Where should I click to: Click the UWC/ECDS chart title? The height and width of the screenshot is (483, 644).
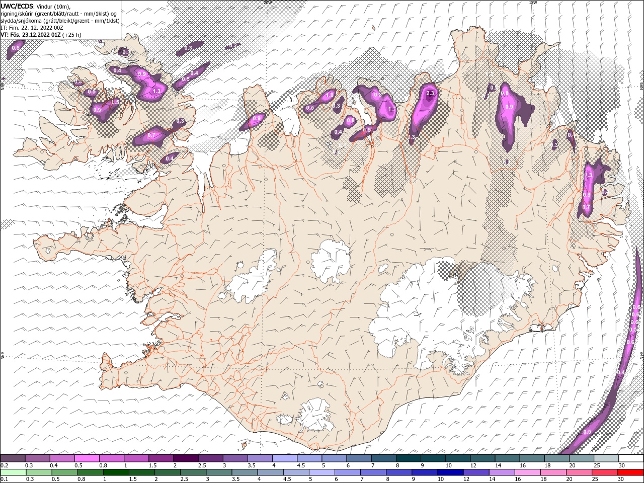(17, 6)
